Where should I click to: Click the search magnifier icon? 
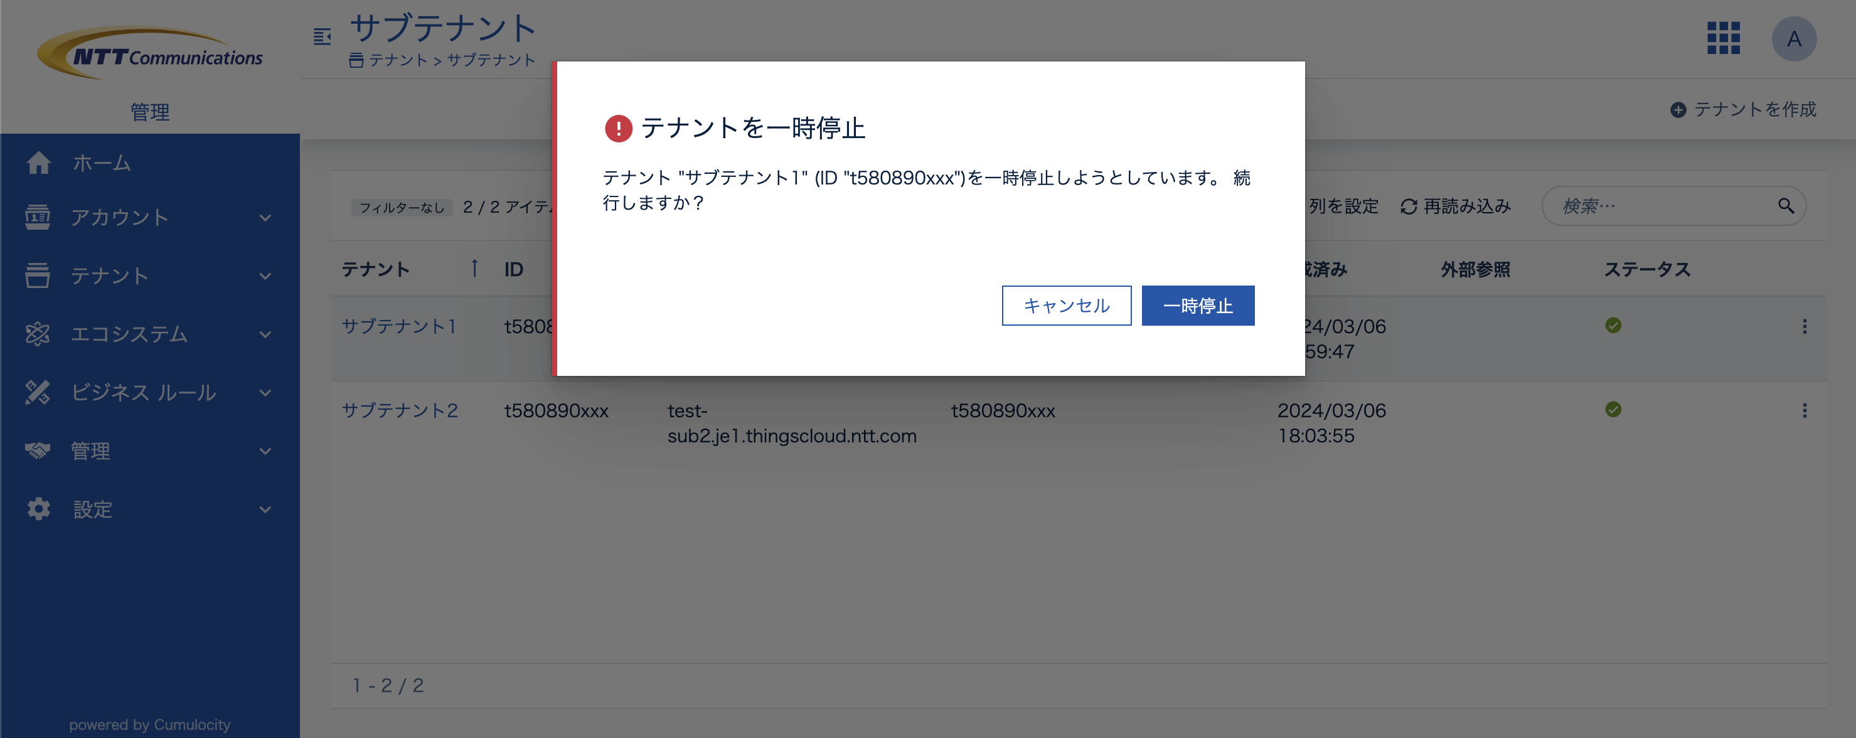click(x=1786, y=206)
